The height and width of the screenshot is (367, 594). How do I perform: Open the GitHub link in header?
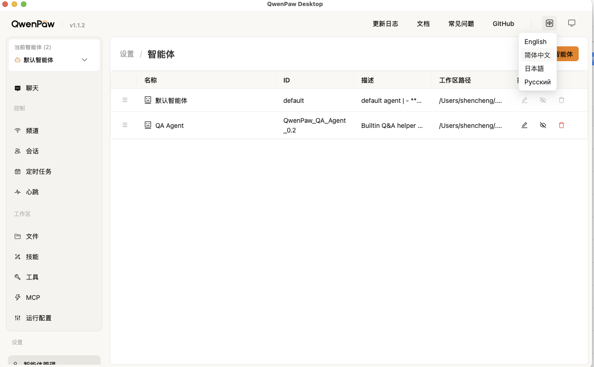[x=503, y=24]
